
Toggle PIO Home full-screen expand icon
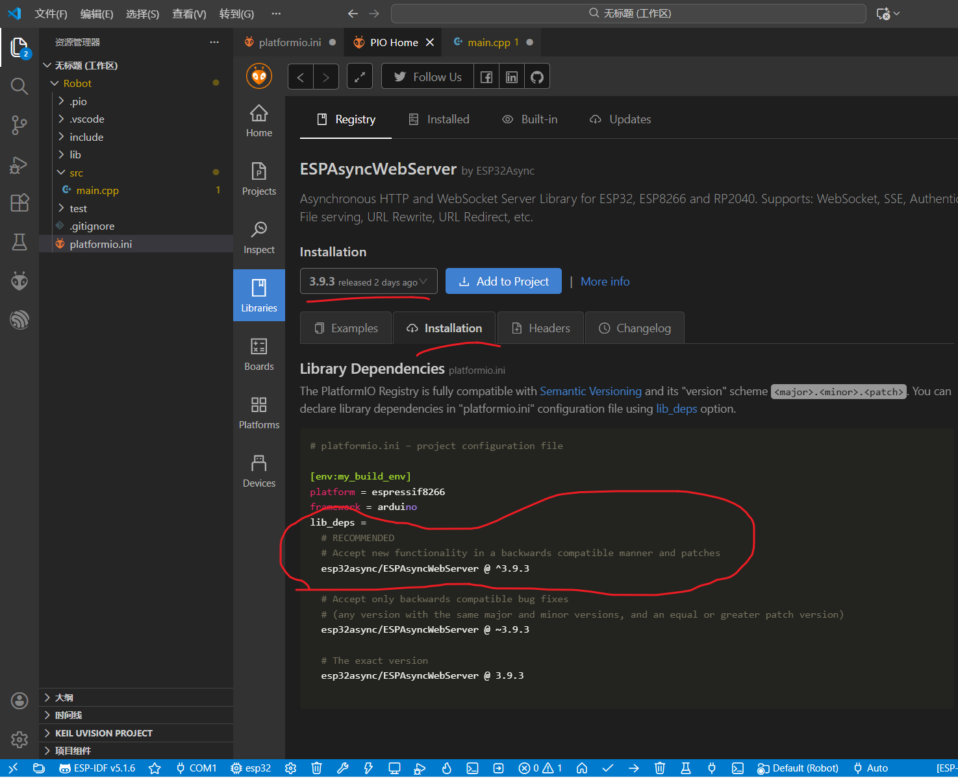click(360, 77)
